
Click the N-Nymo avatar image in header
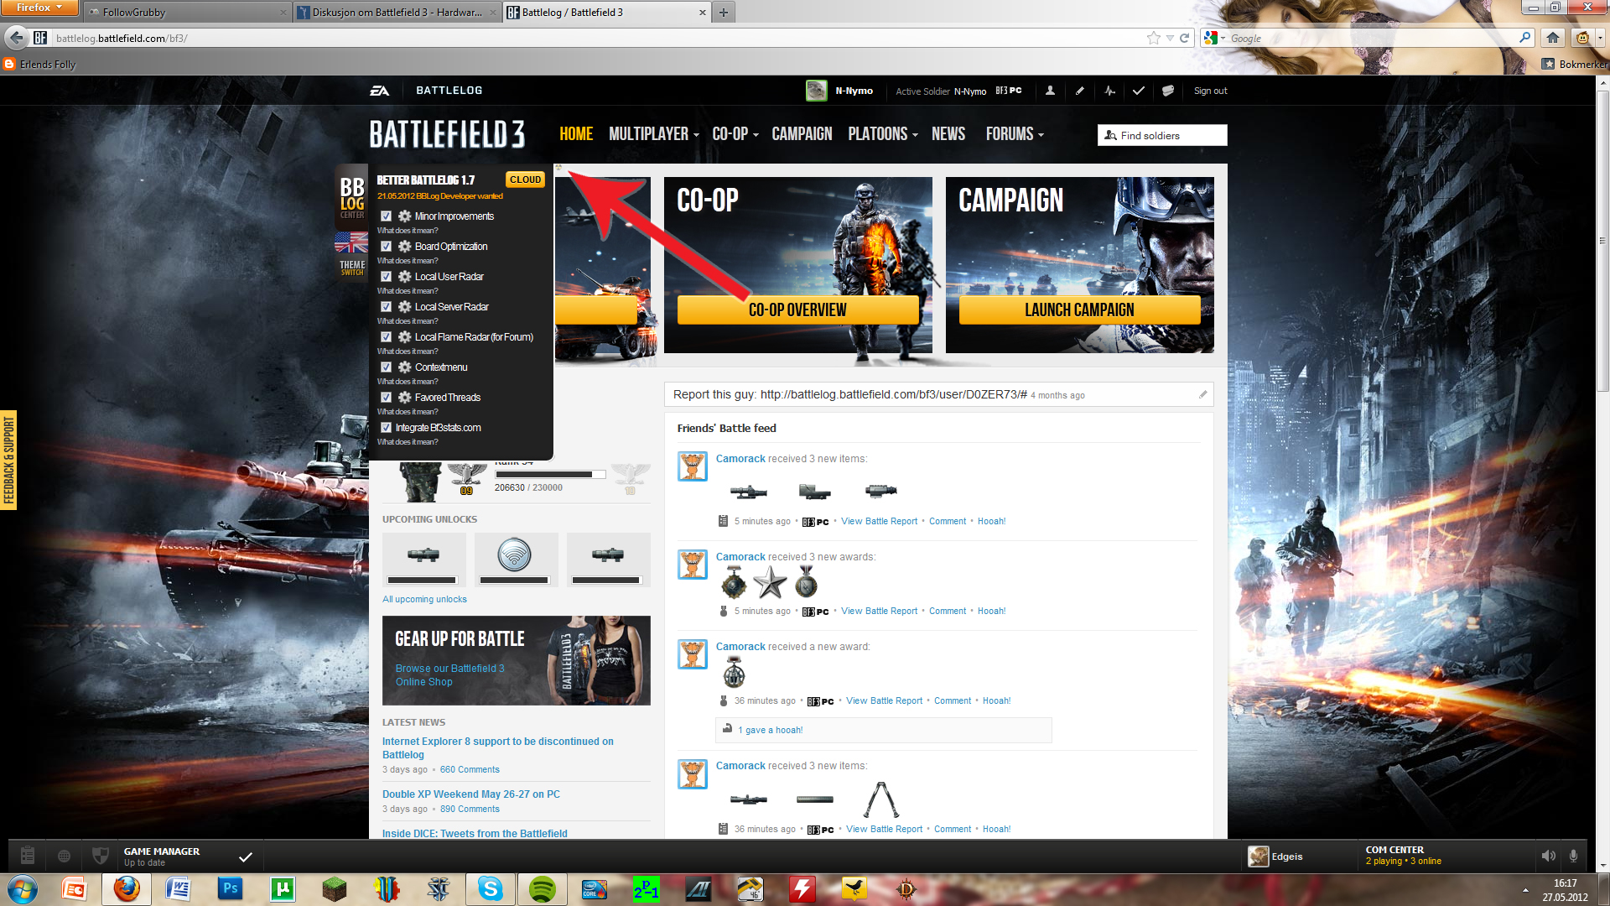pyautogui.click(x=816, y=91)
